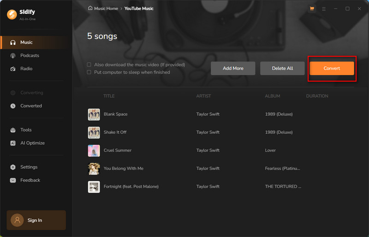Viewport: 369px width, 237px height.
Task: Open the hamburger menu icon
Action: click(x=324, y=9)
